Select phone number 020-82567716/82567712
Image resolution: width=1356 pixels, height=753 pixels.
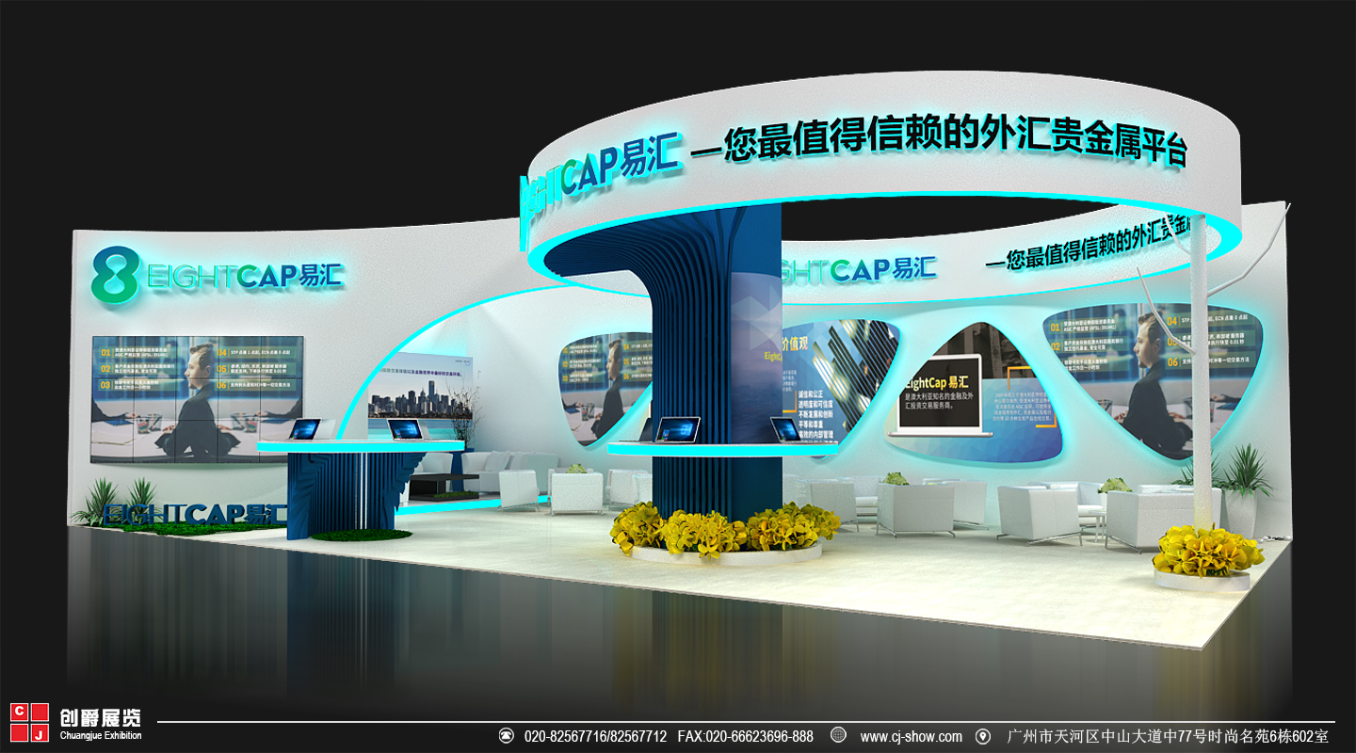click(x=595, y=736)
